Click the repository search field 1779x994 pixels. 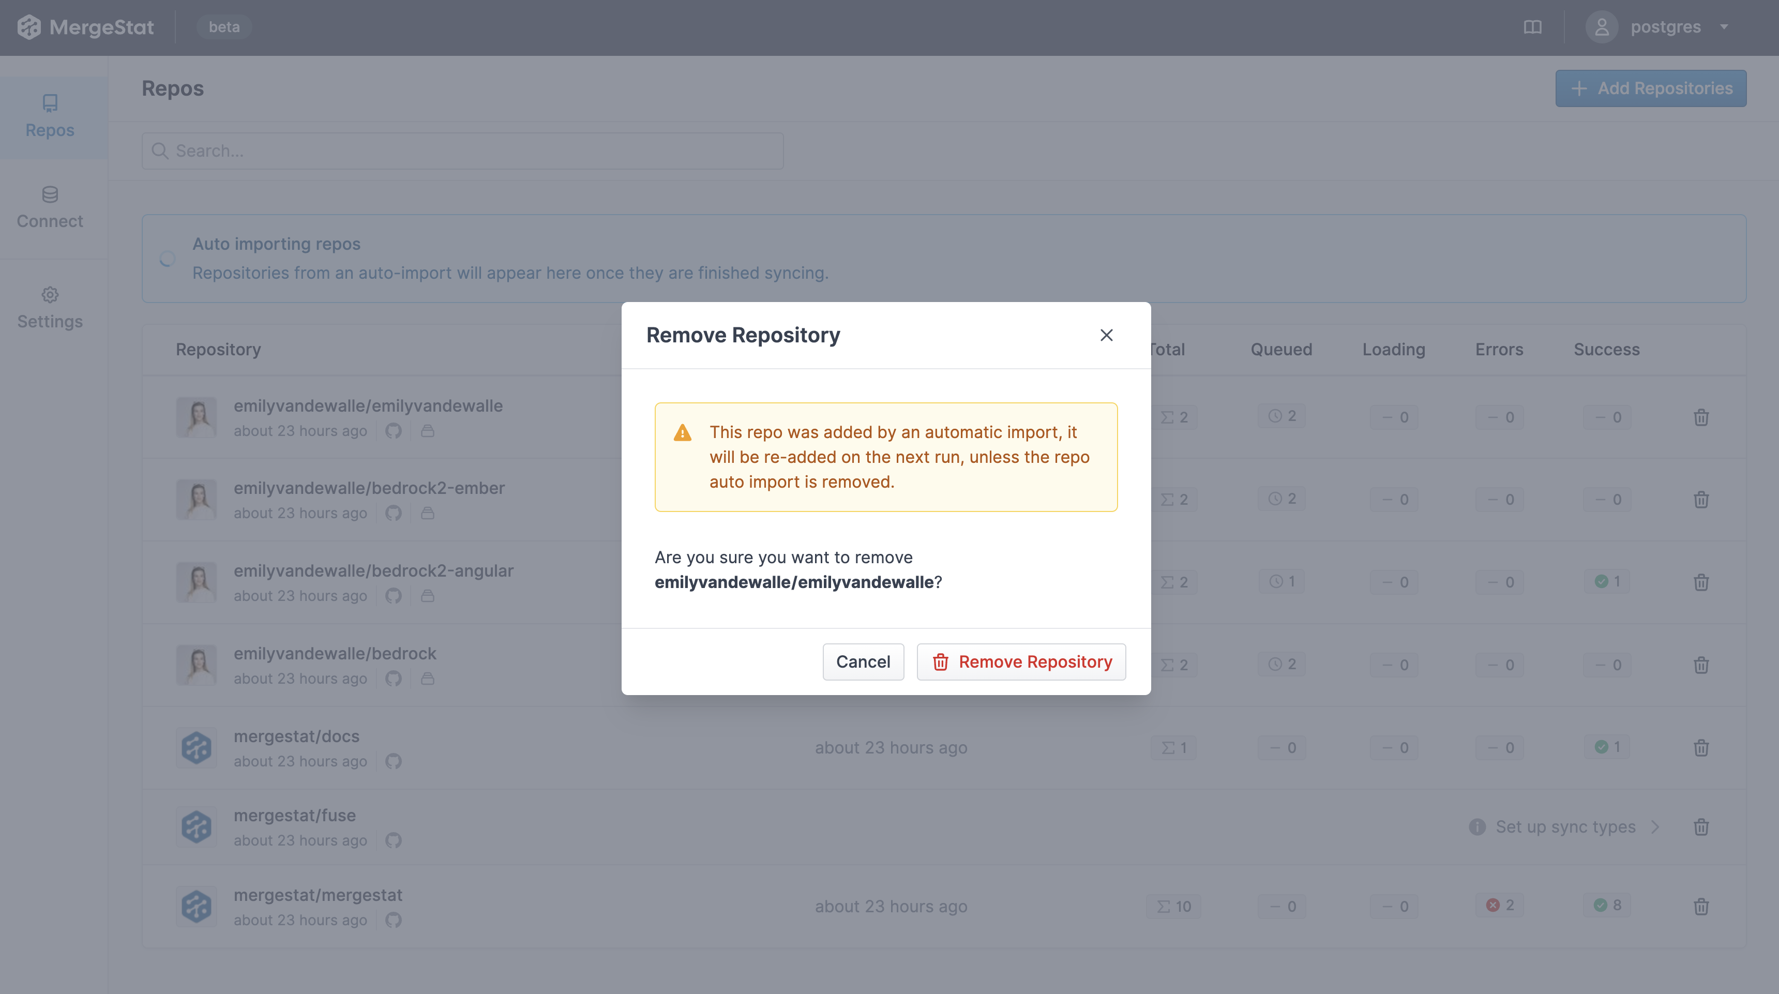tap(462, 150)
